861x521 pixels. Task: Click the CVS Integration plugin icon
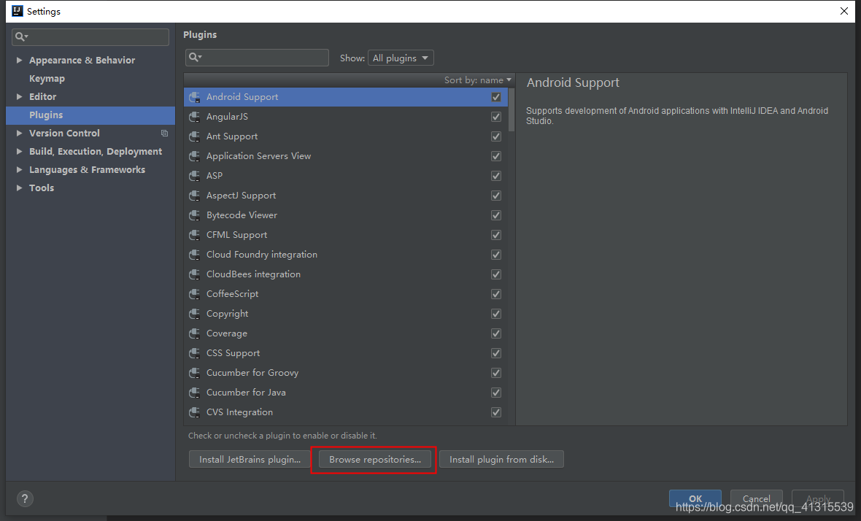194,413
